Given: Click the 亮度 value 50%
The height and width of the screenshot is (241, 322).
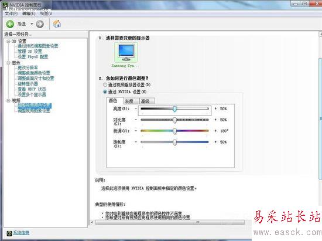Looking at the screenshot, I should coord(223,108).
